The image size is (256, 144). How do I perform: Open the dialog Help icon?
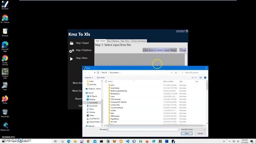(x=205, y=78)
